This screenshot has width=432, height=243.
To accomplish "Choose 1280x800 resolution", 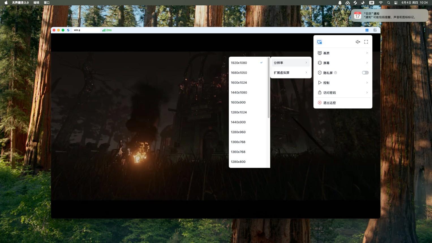I will coord(248,162).
